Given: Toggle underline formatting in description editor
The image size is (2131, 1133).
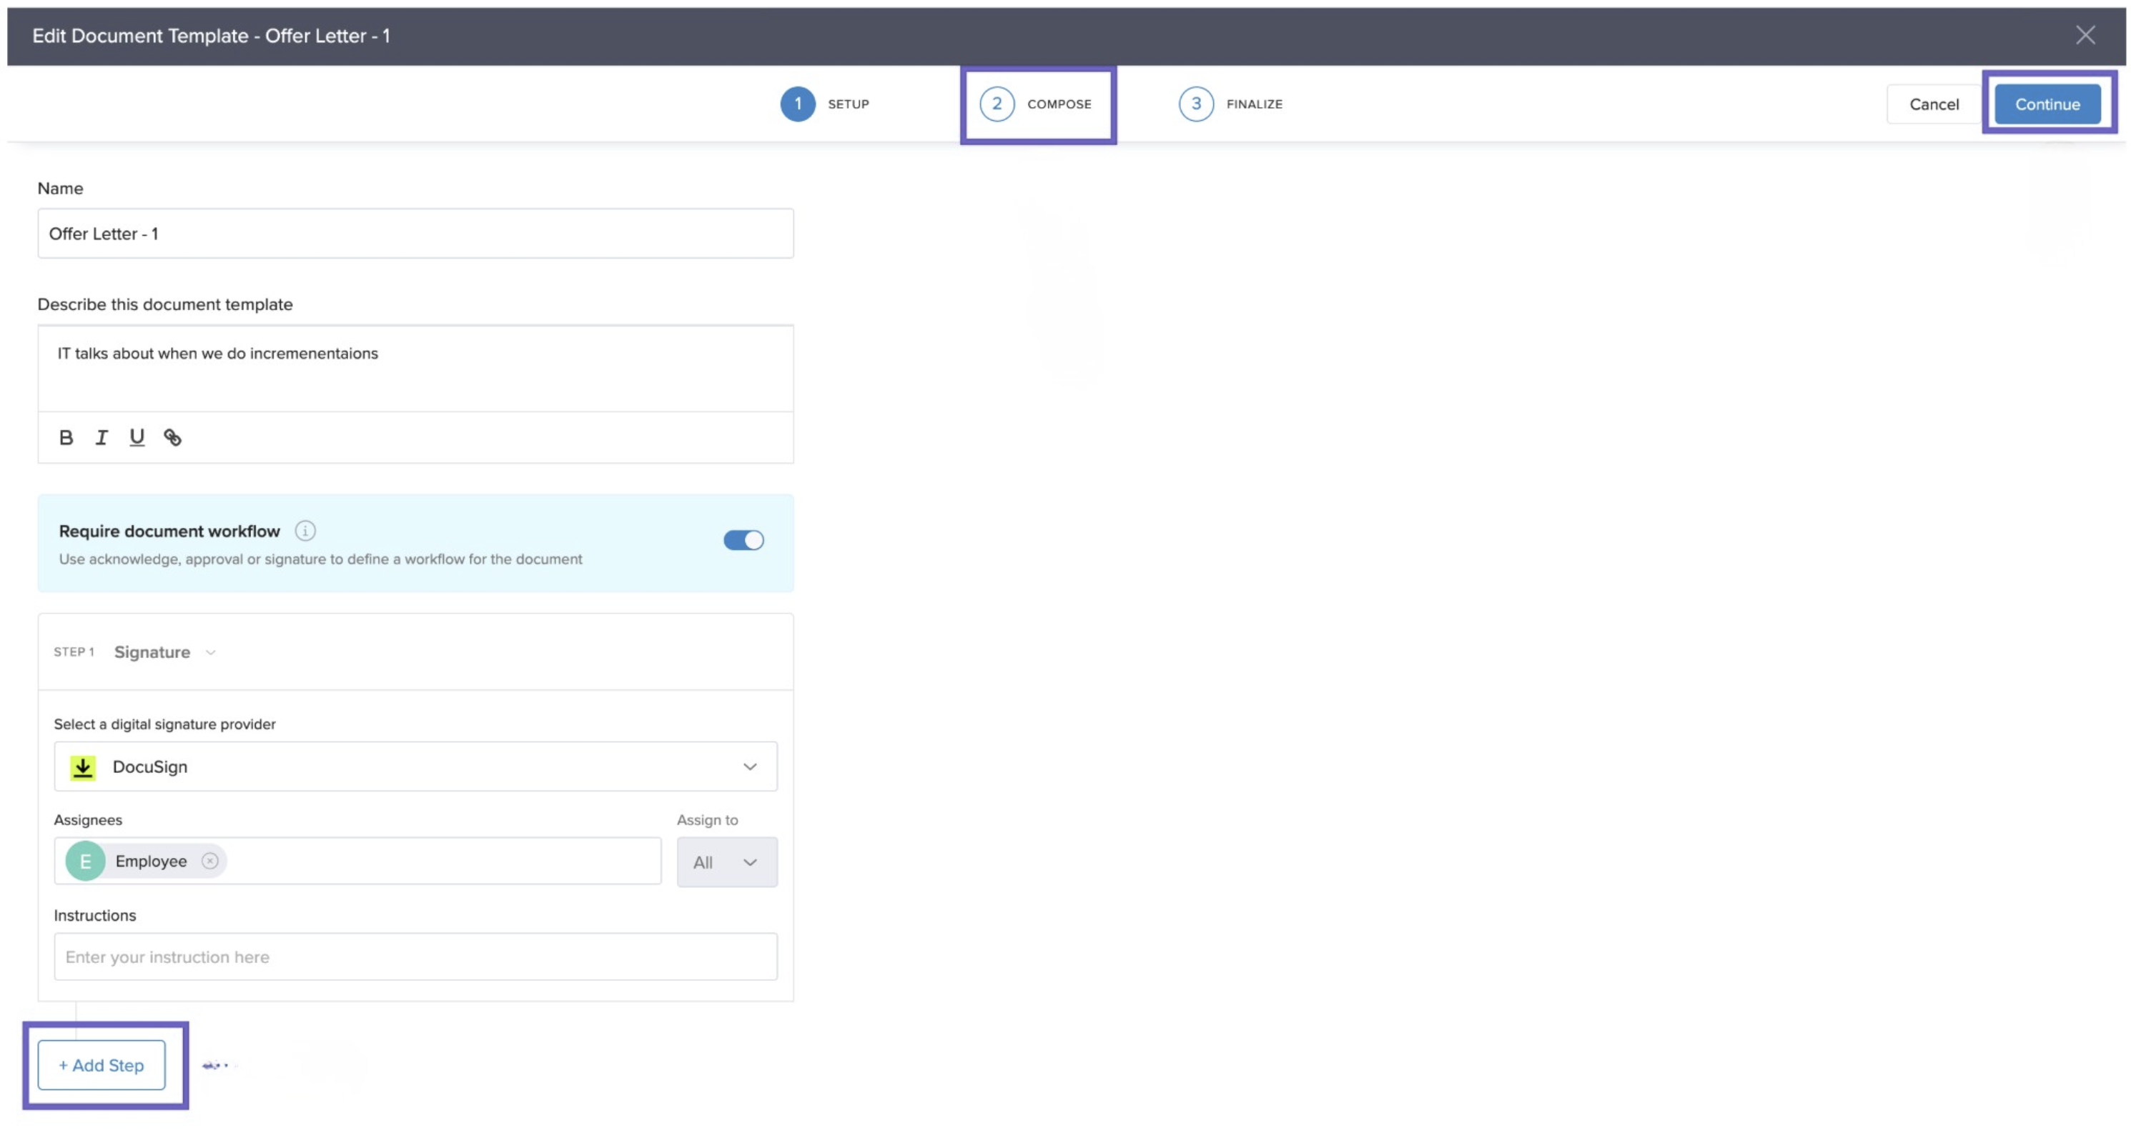Looking at the screenshot, I should click(137, 437).
